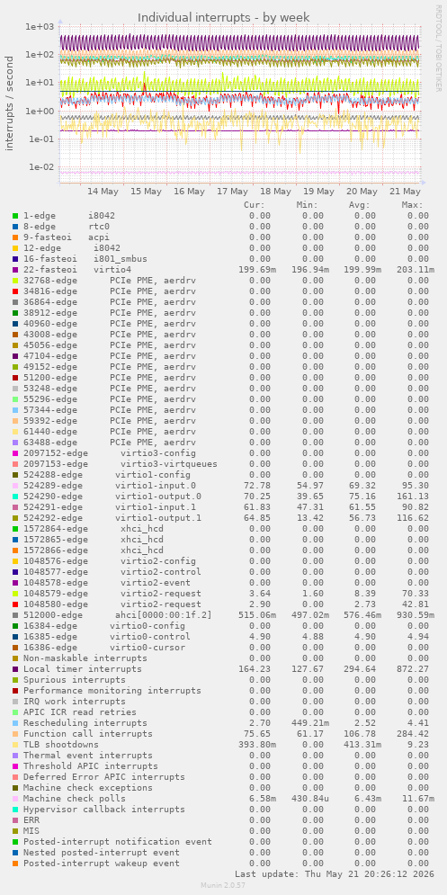Click the red swatch for 1048580-edge virtio2-request
447x895 pixels.
pos(15,604)
